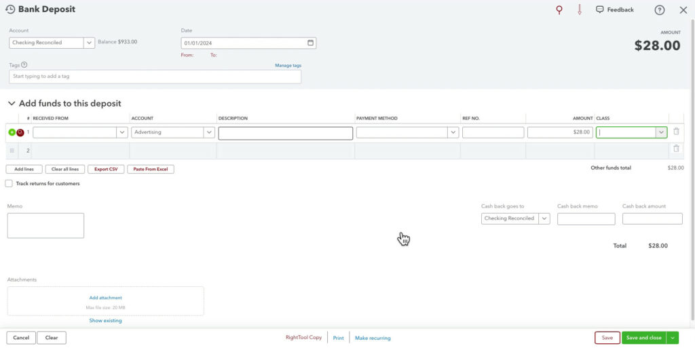This screenshot has width=695, height=350.
Task: Click the green add-row icon on line 1
Action: (x=12, y=132)
